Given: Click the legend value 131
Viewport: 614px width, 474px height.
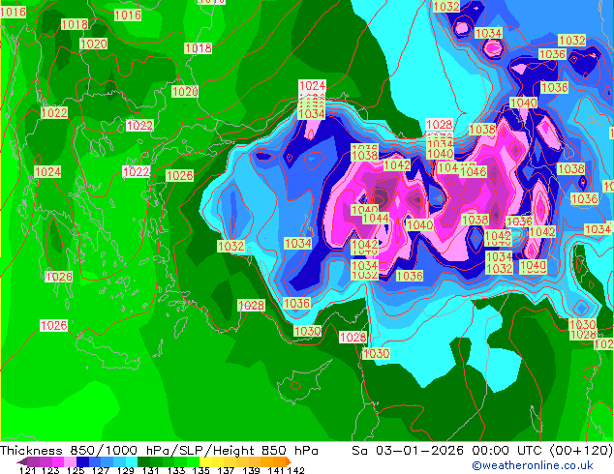Looking at the screenshot, I should [x=150, y=470].
